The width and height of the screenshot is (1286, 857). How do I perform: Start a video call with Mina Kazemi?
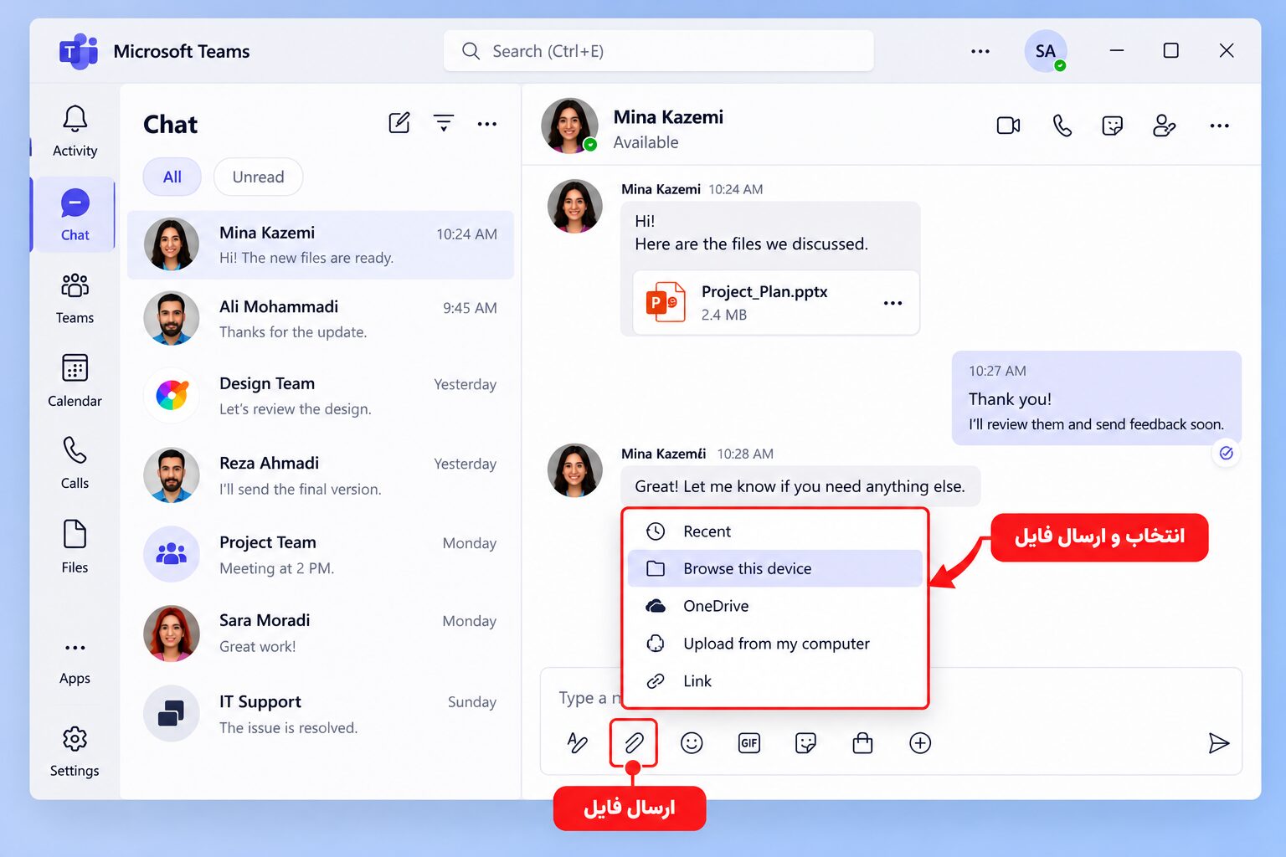point(1008,126)
